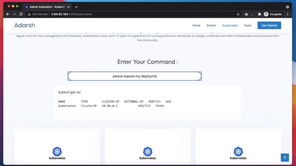Click the 'Enter Your Command :' heading
The image size is (296, 166).
pos(148,62)
